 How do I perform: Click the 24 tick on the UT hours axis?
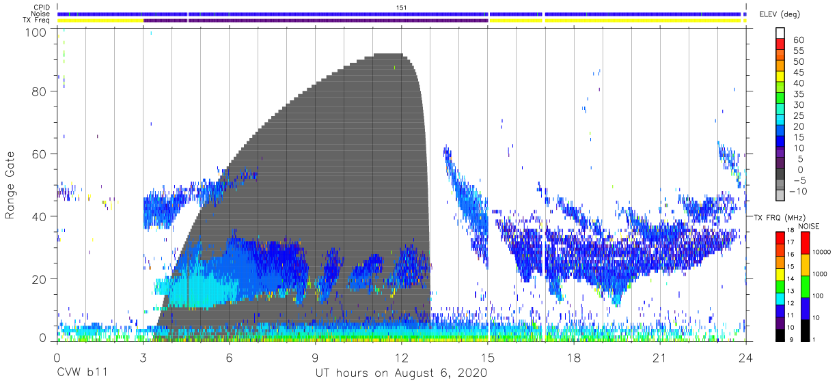[x=746, y=357]
